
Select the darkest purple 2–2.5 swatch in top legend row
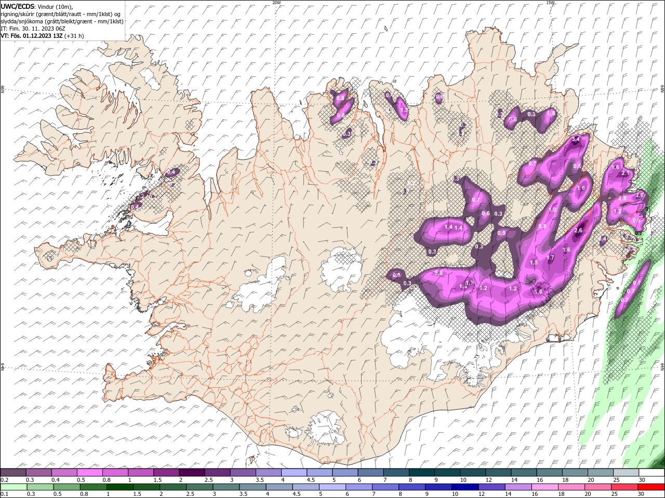tap(192, 473)
